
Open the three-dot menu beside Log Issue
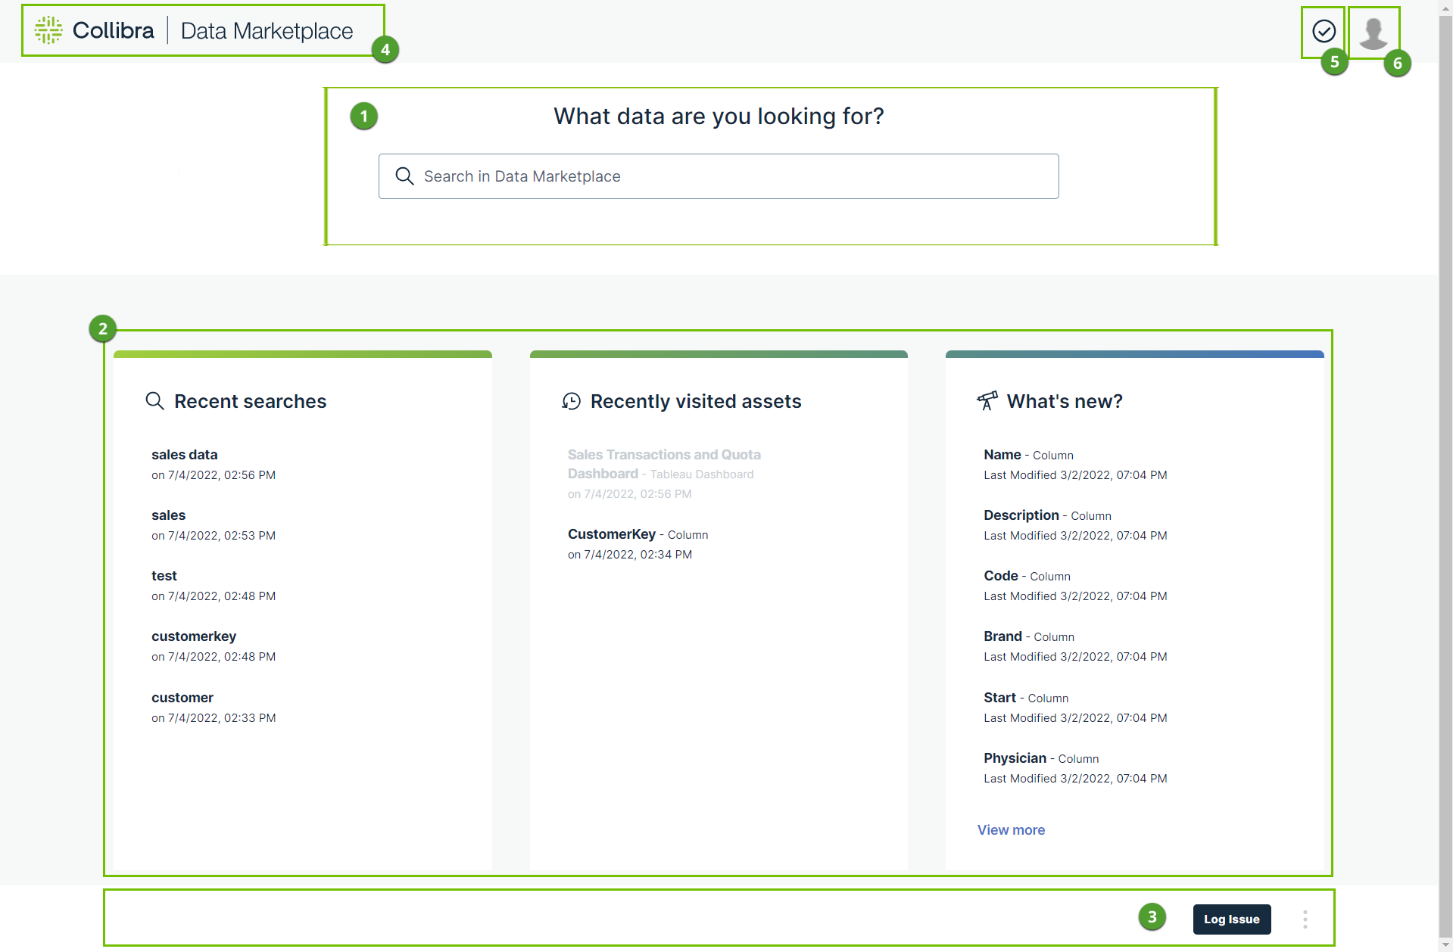point(1305,919)
